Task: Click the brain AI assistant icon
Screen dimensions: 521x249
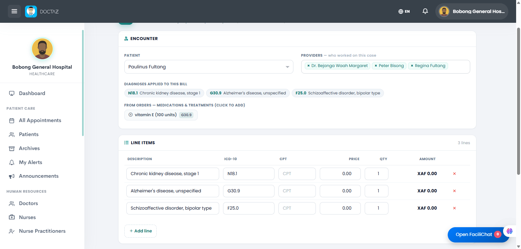Action: (x=510, y=231)
